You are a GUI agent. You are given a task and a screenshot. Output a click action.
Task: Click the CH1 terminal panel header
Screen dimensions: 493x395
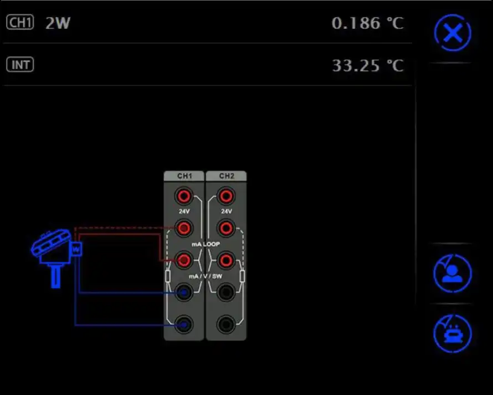184,176
